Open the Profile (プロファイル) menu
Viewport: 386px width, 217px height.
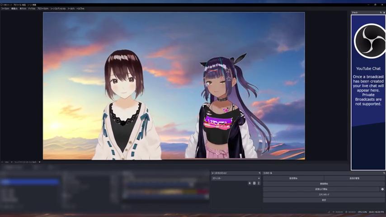(x=42, y=9)
